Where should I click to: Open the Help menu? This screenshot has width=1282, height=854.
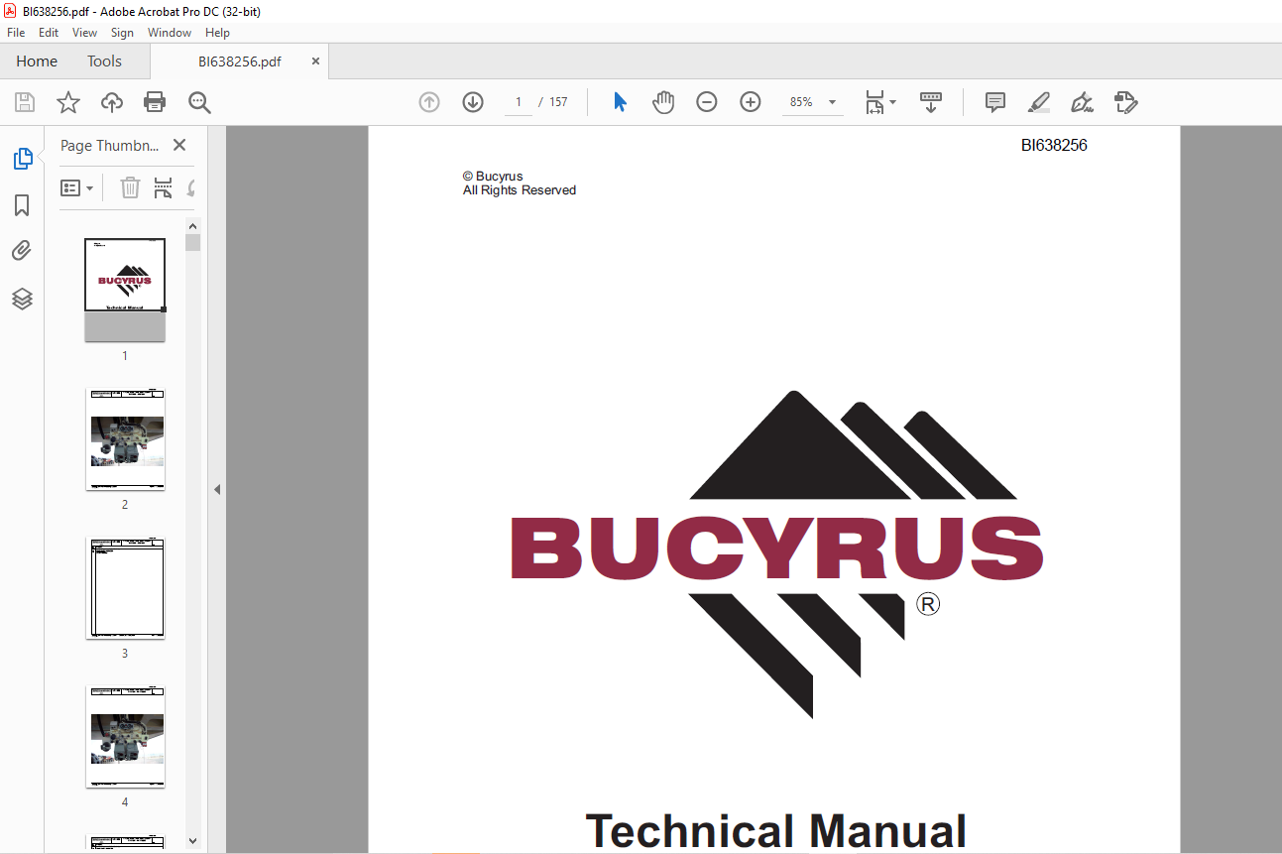point(217,33)
